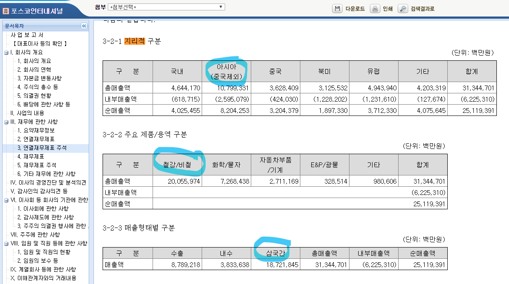
Task: Click the printer icon in the toolbar
Action: pyautogui.click(x=375, y=8)
